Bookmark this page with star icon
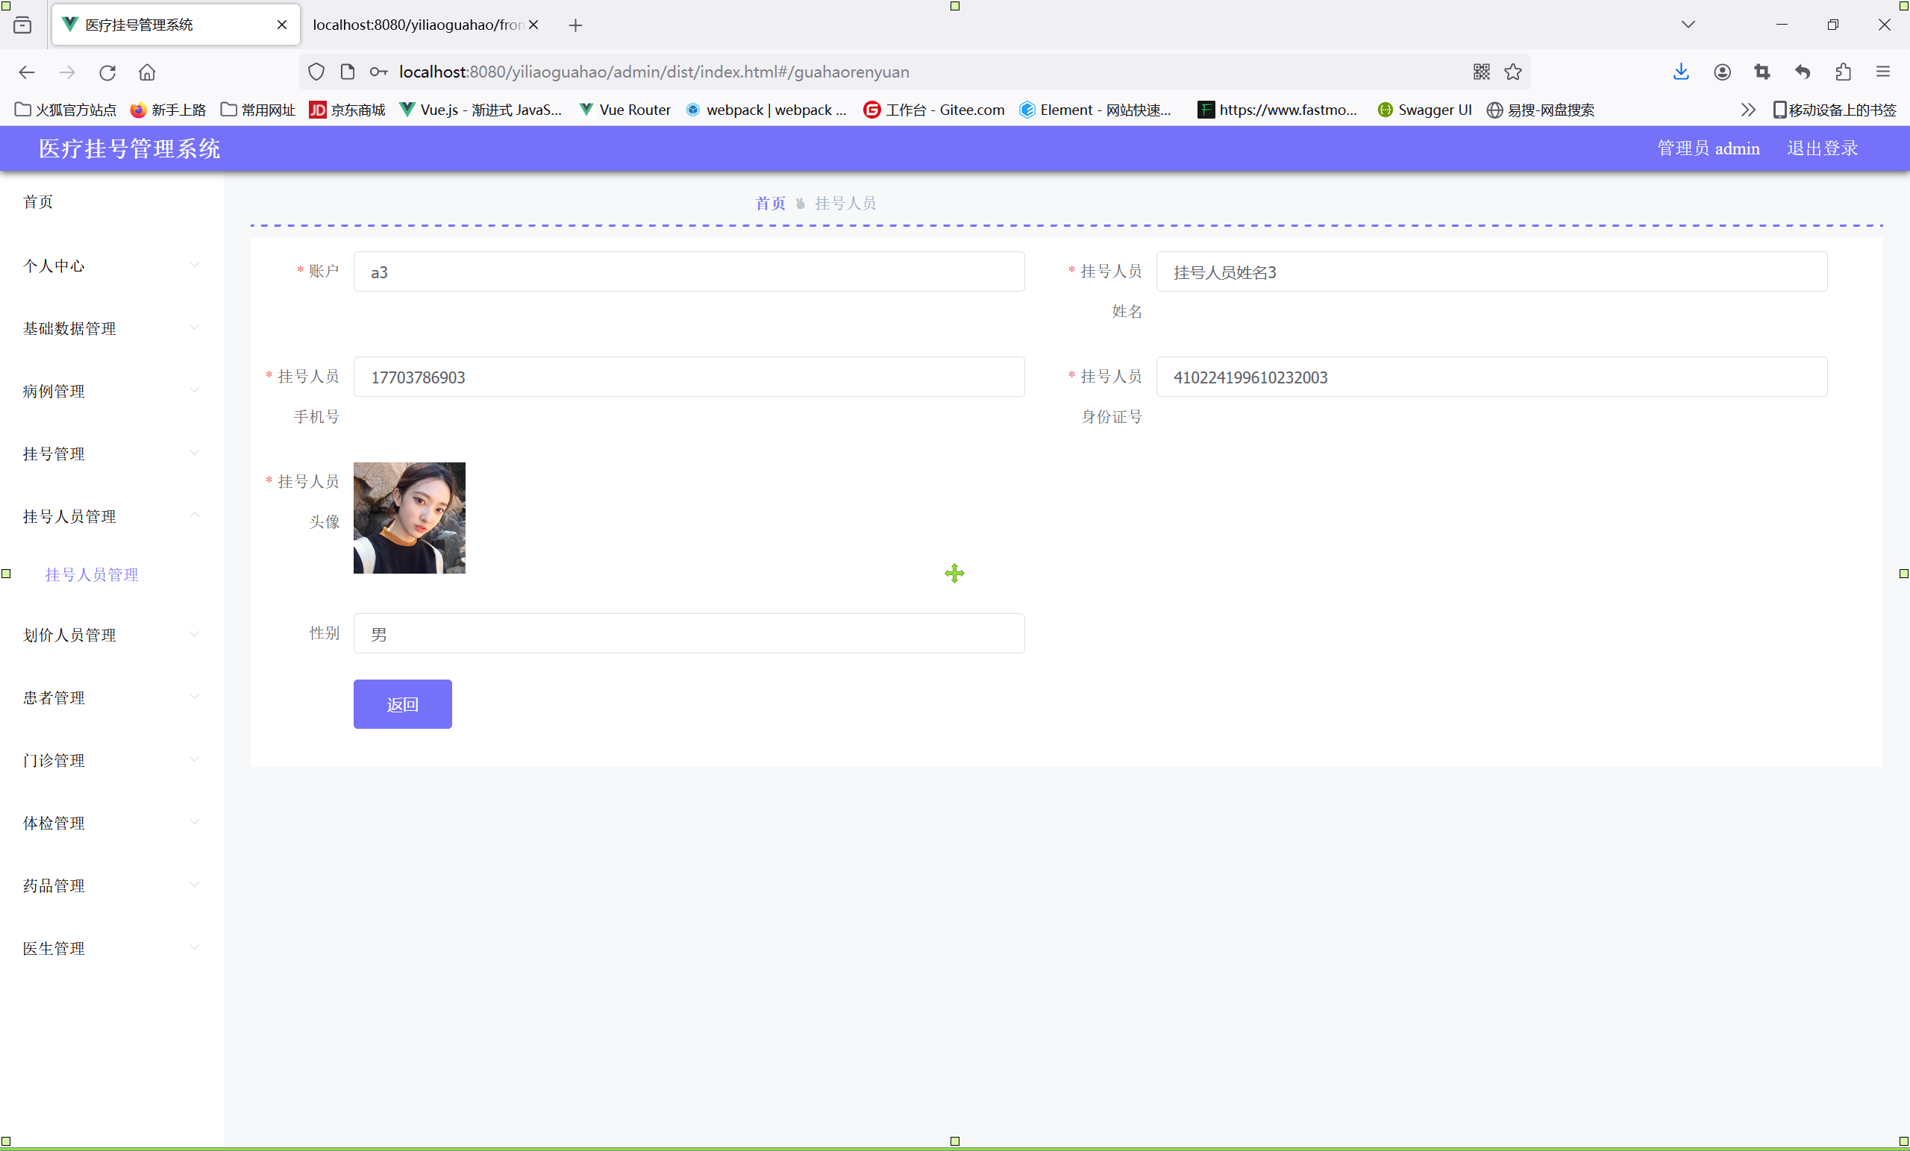This screenshot has height=1151, width=1910. pos(1512,72)
